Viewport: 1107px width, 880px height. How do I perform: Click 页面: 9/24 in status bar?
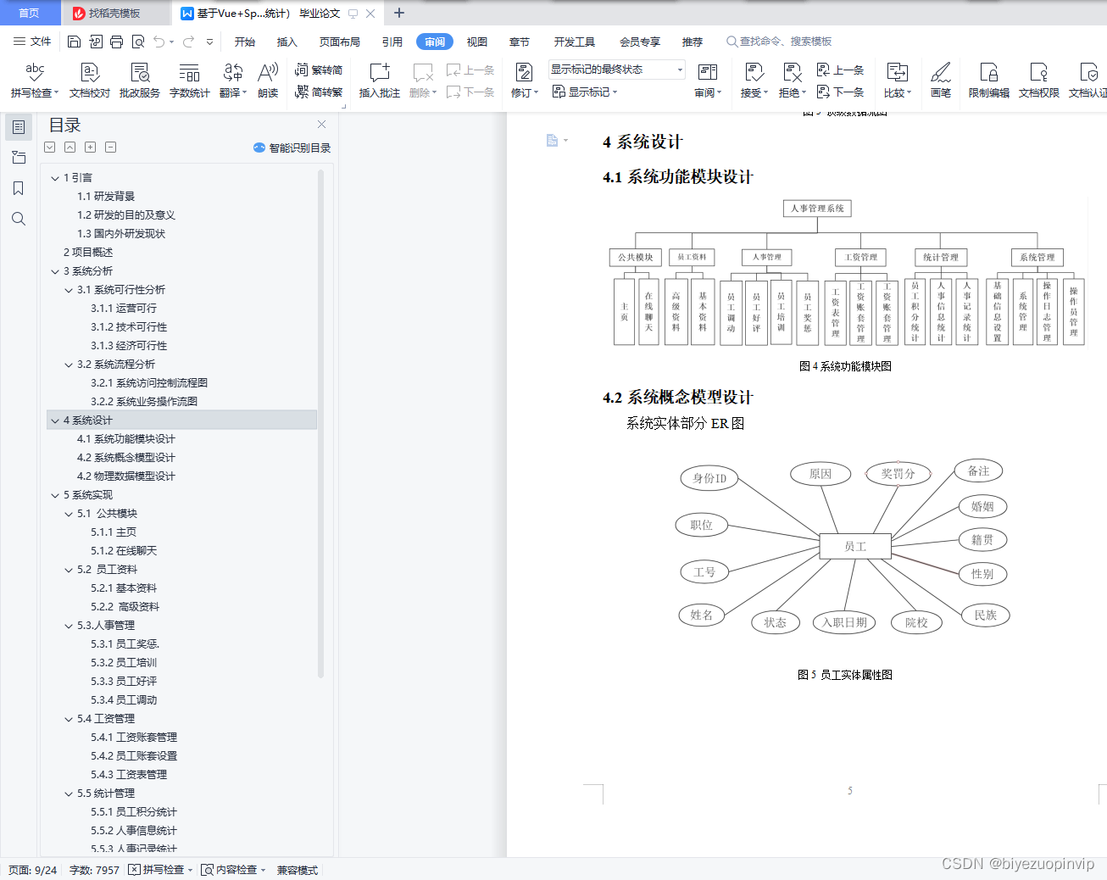pos(33,870)
